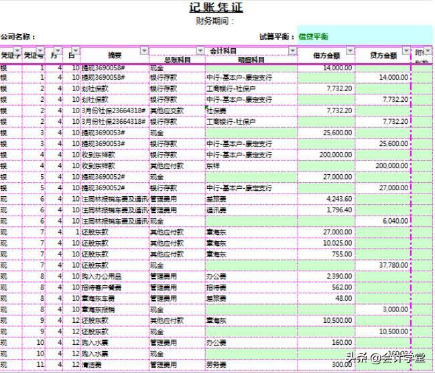This screenshot has width=435, height=373.
Task: Select the 25,600.00 debit amount cell
Action: pos(326,133)
